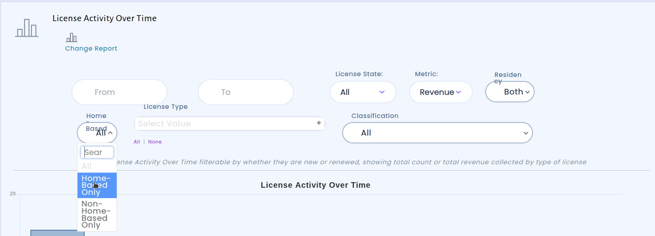Click the License Type Select Value field

(x=230, y=124)
